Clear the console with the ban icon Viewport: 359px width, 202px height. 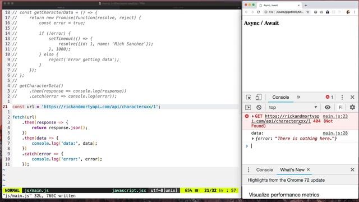tap(259, 107)
